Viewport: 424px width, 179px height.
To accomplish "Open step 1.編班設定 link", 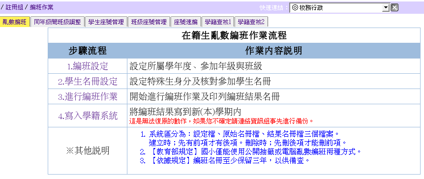I will click(x=88, y=66).
